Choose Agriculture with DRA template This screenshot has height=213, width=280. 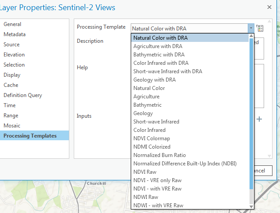[190, 46]
